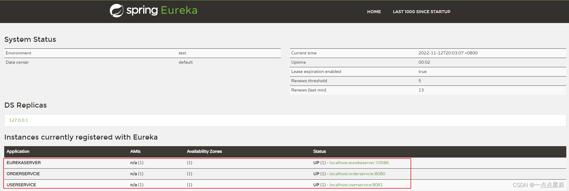
Task: Click the lease expiration value true
Action: [423, 71]
